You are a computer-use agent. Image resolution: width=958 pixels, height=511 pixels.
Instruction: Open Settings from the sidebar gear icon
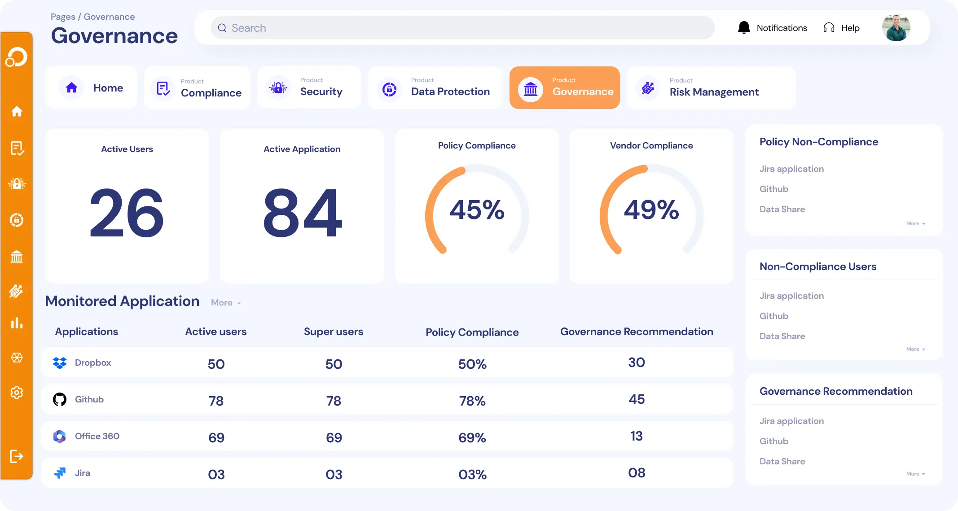[x=17, y=393]
